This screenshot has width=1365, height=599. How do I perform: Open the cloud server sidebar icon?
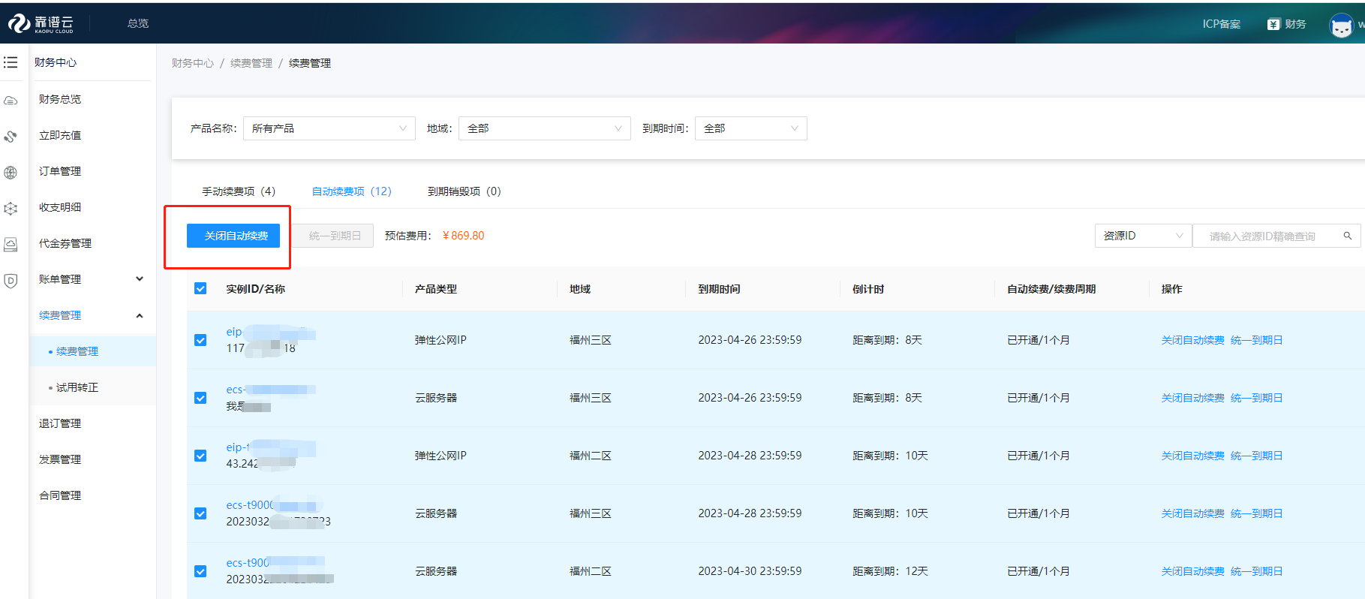click(11, 101)
